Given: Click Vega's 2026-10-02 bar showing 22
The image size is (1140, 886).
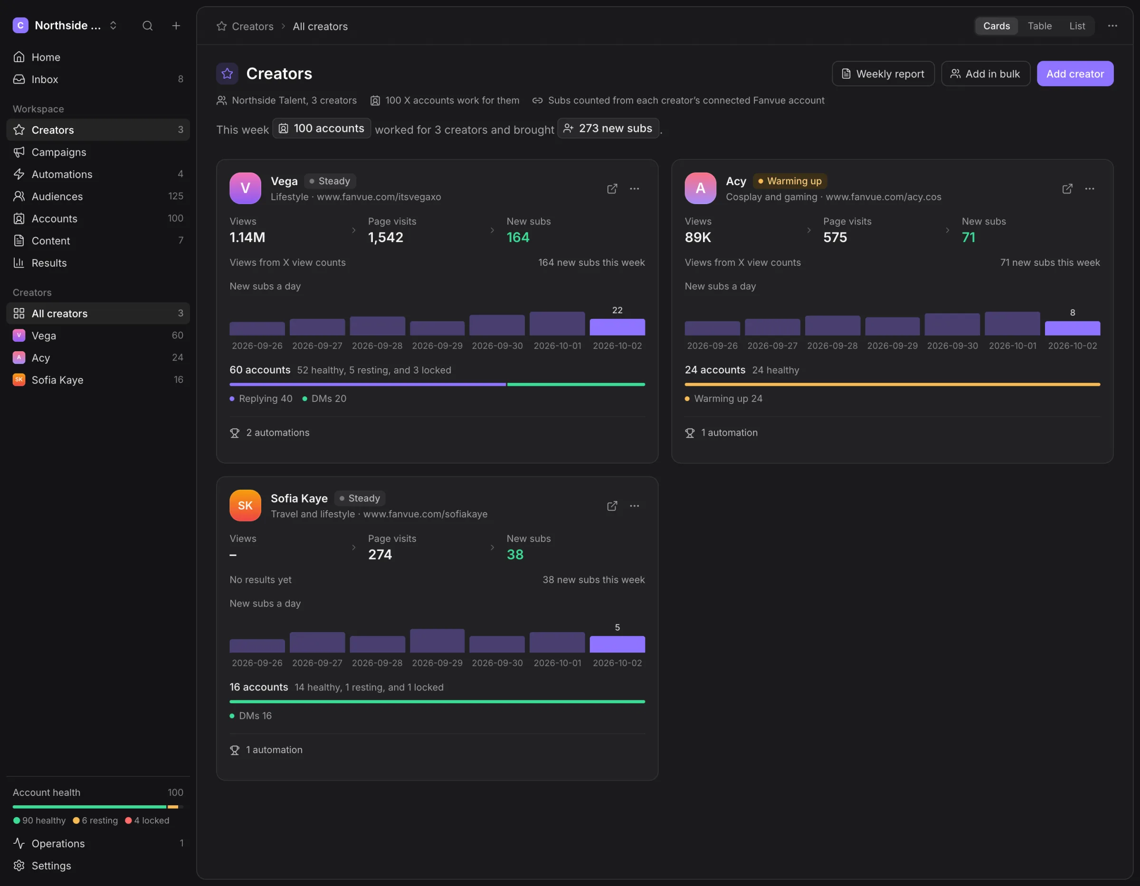Looking at the screenshot, I should pos(617,327).
